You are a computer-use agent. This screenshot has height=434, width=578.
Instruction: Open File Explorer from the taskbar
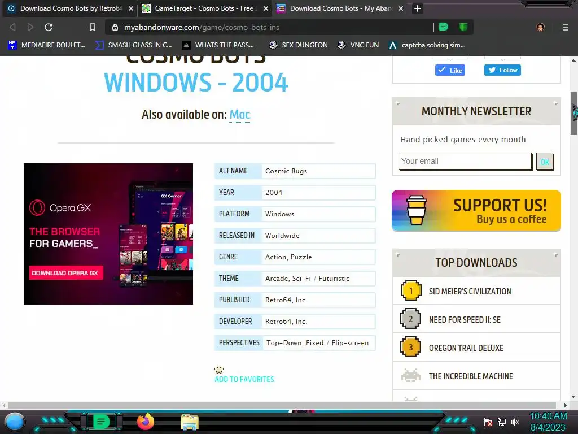190,422
